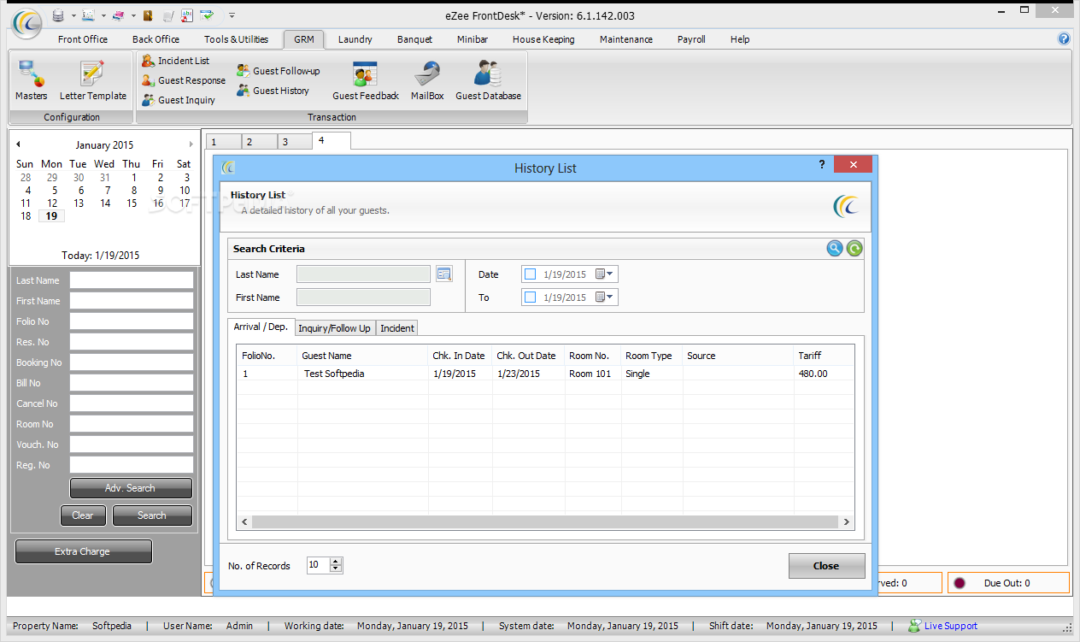Viewport: 1080px width, 642px height.
Task: Go to previous month in calendar
Action: [x=19, y=144]
